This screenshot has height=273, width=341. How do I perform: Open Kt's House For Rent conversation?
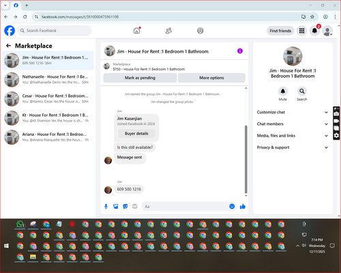click(x=48, y=118)
